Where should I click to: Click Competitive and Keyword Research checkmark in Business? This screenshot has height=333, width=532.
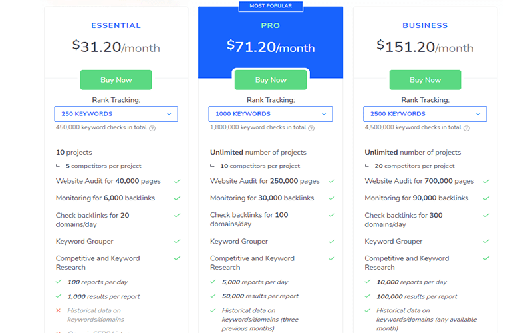(487, 258)
